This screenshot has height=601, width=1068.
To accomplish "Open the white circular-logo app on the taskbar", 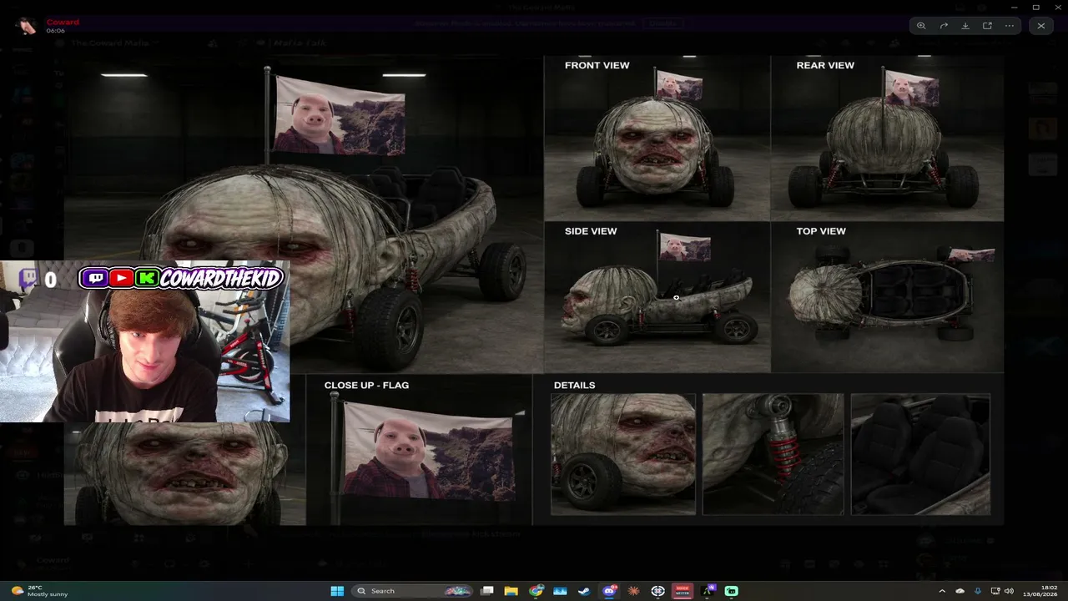I will tap(657, 591).
